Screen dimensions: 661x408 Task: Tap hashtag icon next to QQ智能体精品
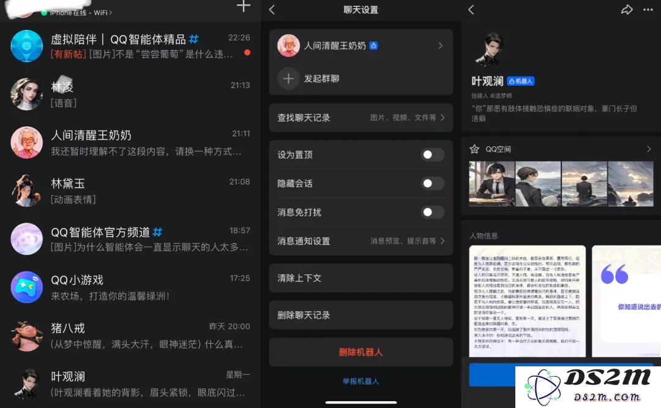pos(193,39)
